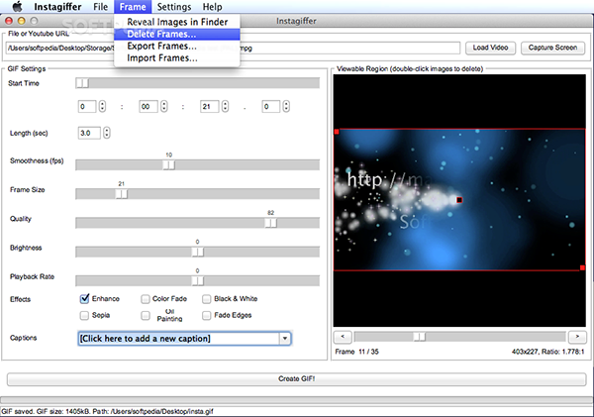Click the bottom-right red crop handle
Image resolution: width=594 pixels, height=417 pixels.
pos(582,268)
